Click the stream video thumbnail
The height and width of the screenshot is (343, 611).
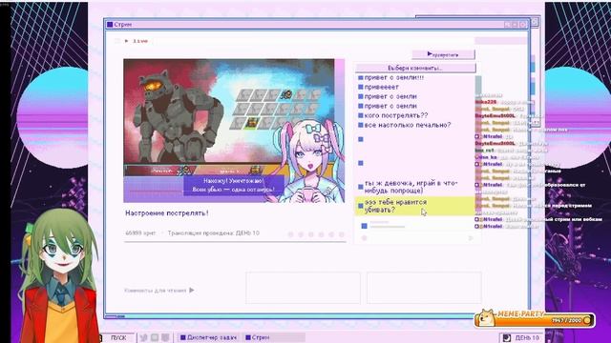point(234,131)
